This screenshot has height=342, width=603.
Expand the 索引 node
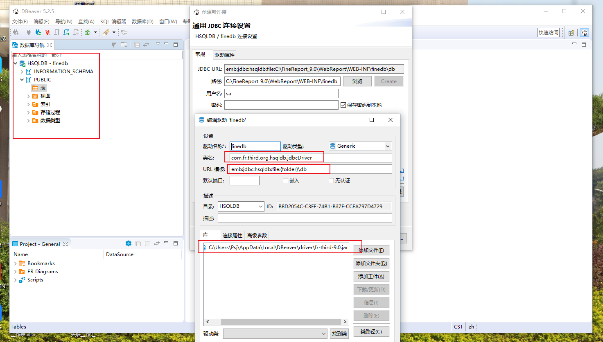(28, 104)
